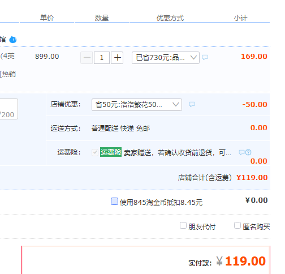Open the 省50元 store coupon dropdown
Viewport: 285px width, 274px height.
137,105
